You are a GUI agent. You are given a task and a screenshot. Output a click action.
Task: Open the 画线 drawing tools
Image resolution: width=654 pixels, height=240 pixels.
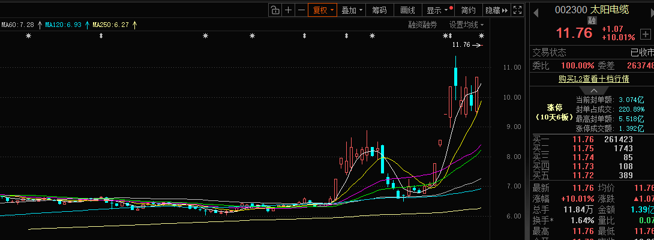[407, 10]
